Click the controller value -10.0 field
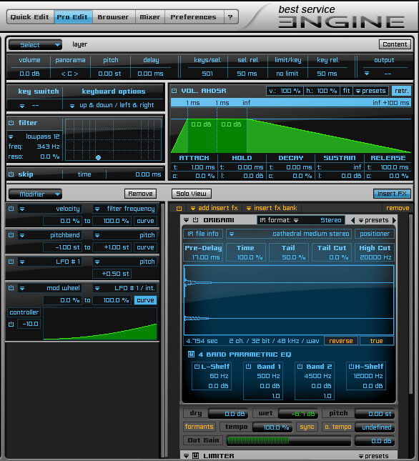This screenshot has width=419, height=461. click(x=29, y=324)
